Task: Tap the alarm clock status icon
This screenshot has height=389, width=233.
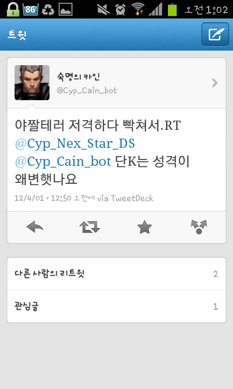Action: pos(120,9)
